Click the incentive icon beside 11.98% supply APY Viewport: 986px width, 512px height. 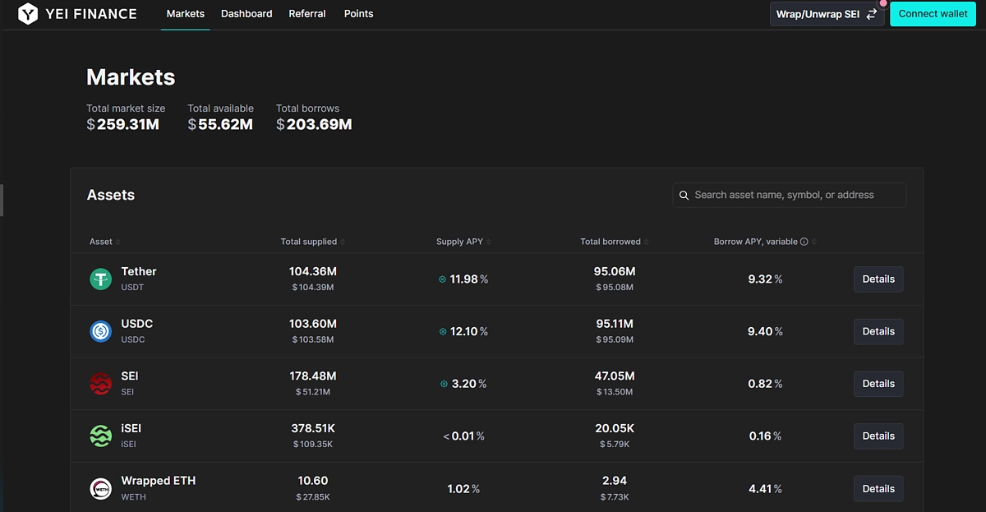[442, 279]
